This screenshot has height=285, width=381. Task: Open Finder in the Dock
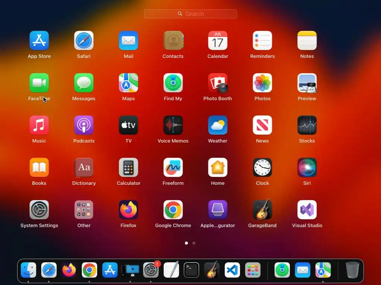28,270
